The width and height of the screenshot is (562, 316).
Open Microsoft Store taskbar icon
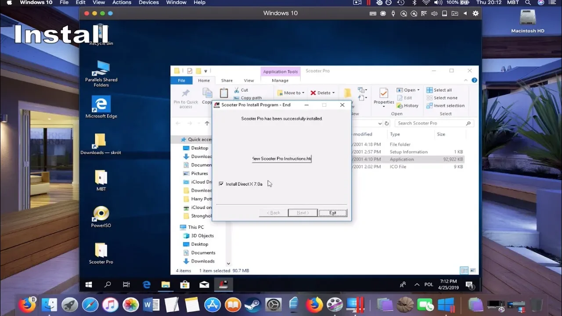[185, 284]
